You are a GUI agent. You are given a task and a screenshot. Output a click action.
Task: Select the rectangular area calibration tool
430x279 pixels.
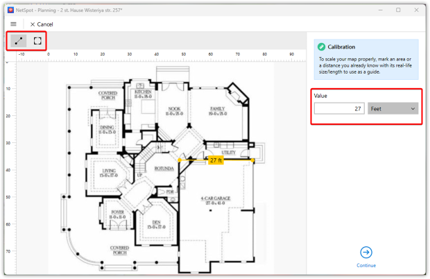(x=37, y=41)
